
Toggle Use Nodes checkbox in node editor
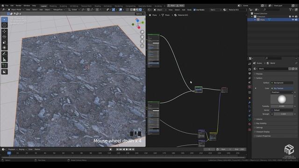point(194,10)
